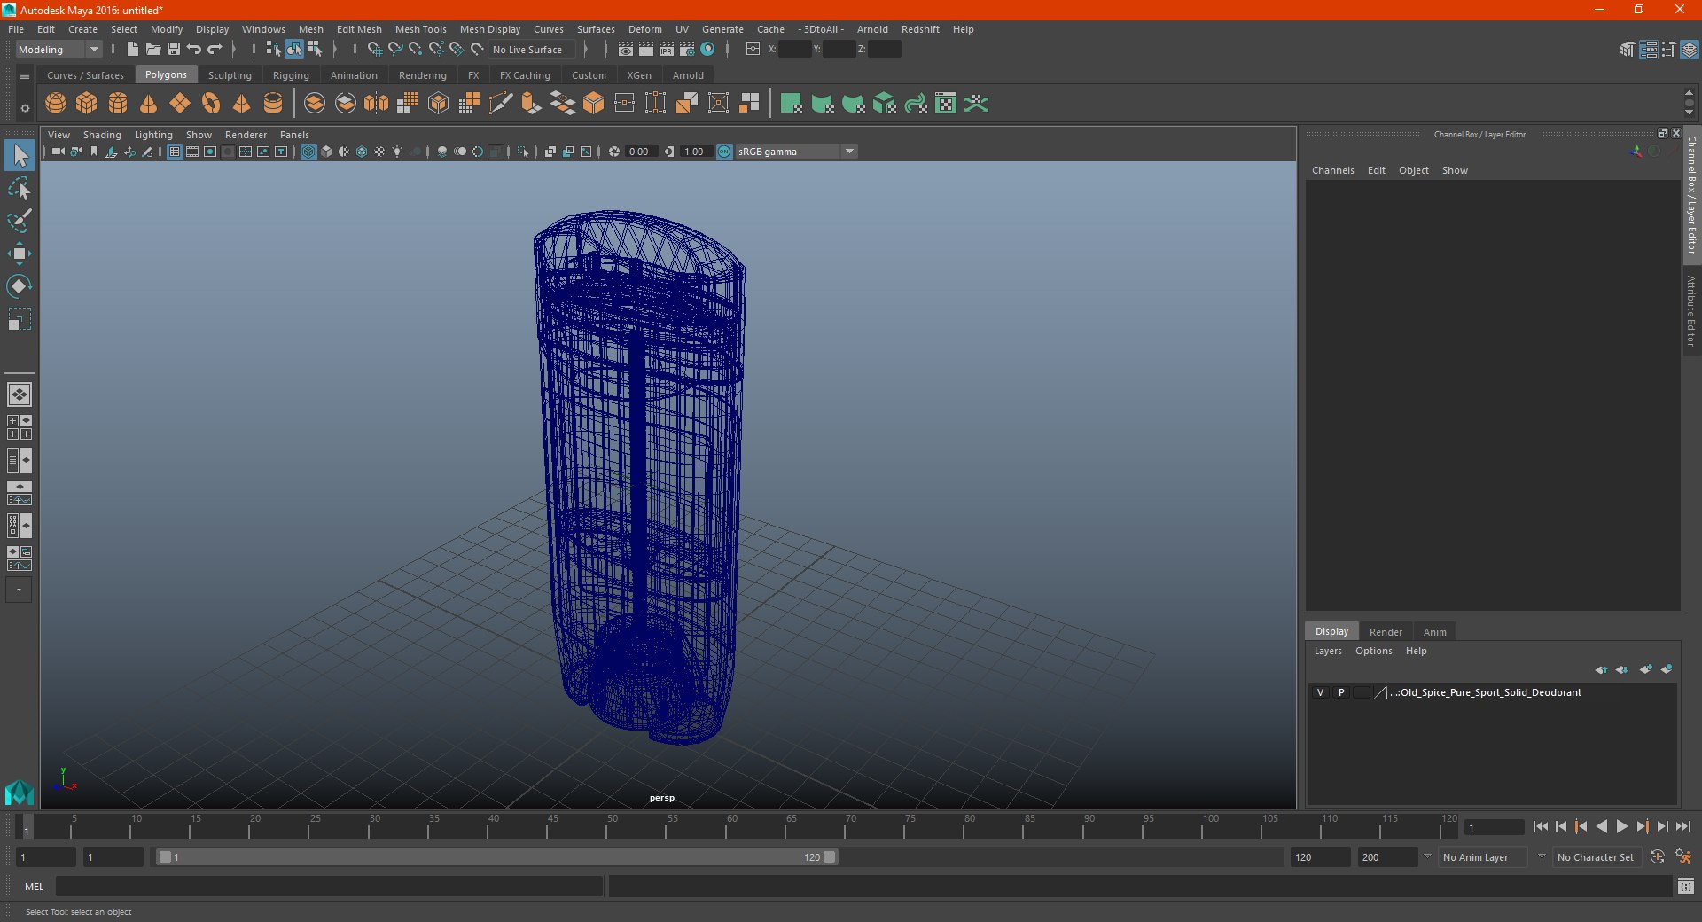Activate the Scale tool in the toolbox
The width and height of the screenshot is (1702, 922).
pyautogui.click(x=20, y=319)
